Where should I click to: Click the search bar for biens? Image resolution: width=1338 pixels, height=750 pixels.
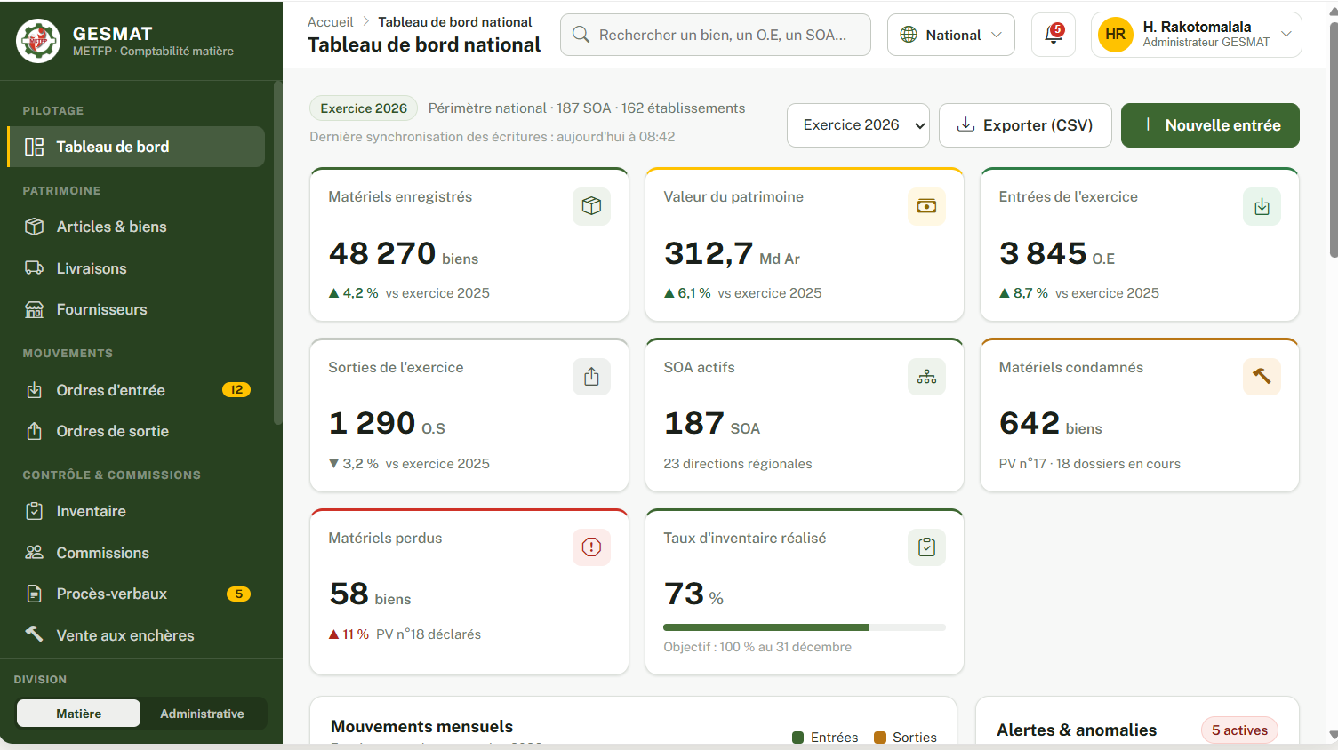coord(716,35)
